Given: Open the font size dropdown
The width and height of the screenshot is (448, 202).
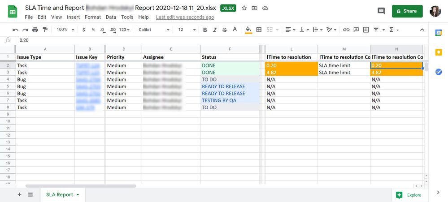Looking at the screenshot, I should pyautogui.click(x=187, y=30).
